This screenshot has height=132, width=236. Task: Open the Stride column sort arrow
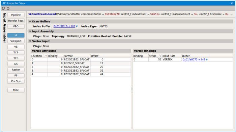point(160,56)
